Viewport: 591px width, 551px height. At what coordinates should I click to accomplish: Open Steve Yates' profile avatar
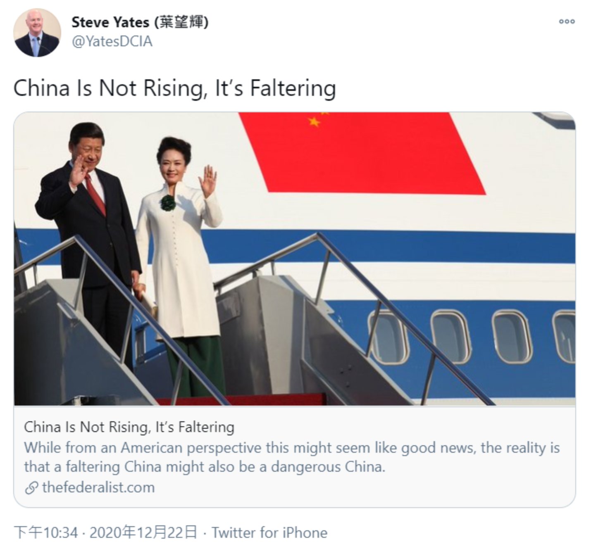tap(37, 33)
